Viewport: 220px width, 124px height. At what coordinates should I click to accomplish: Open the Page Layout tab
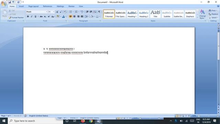(33, 6)
